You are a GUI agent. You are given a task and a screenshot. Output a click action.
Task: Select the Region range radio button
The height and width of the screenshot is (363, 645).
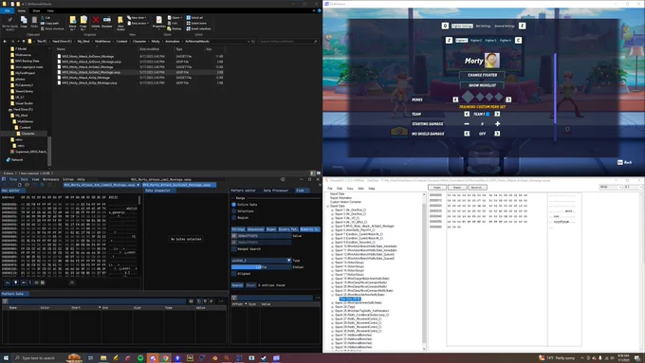(x=233, y=217)
